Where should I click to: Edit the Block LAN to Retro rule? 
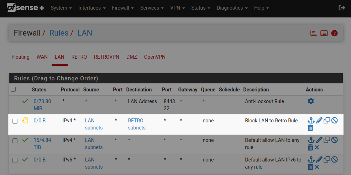pyautogui.click(x=319, y=121)
